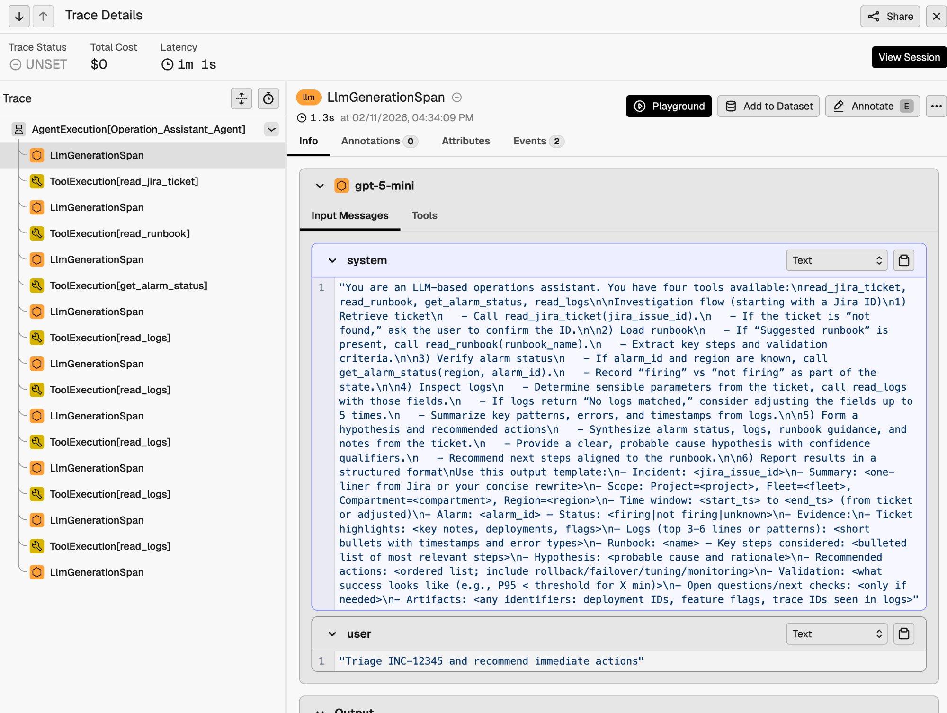
Task: Go to previous trace with up arrow
Action: click(43, 16)
